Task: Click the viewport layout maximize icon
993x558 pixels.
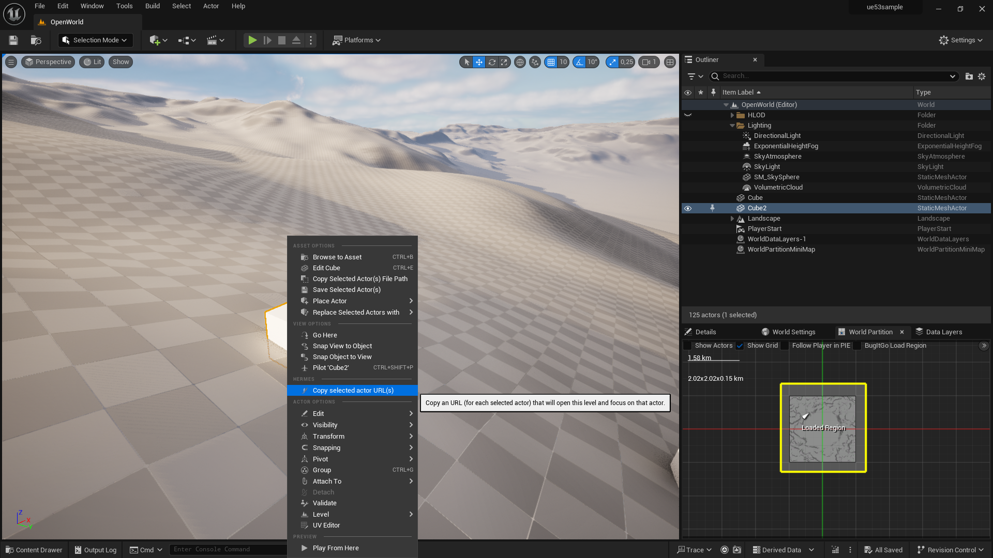Action: tap(670, 62)
